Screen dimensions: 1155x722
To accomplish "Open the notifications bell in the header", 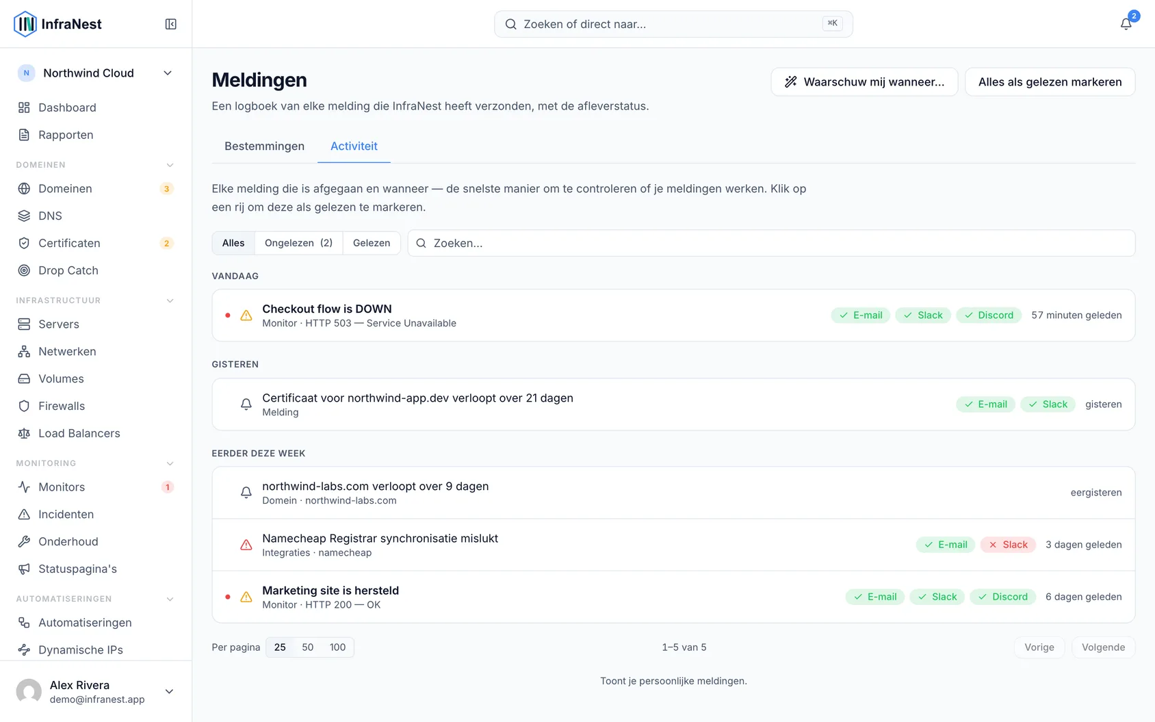I will 1126,24.
